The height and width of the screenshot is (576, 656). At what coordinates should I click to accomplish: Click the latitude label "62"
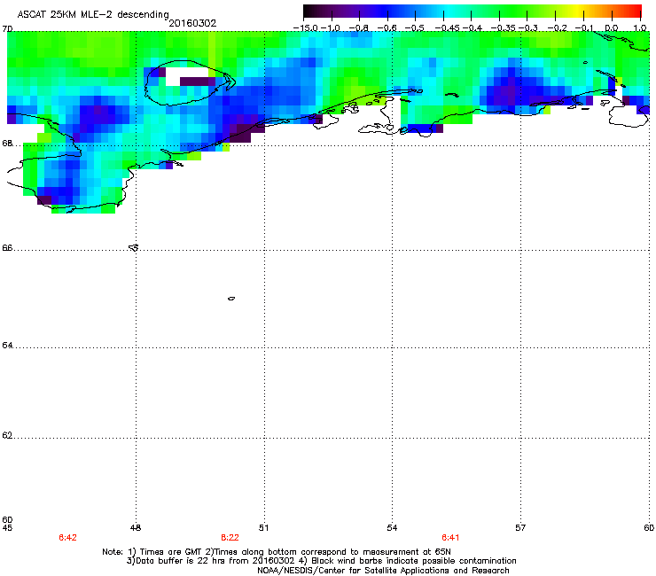pyautogui.click(x=7, y=435)
